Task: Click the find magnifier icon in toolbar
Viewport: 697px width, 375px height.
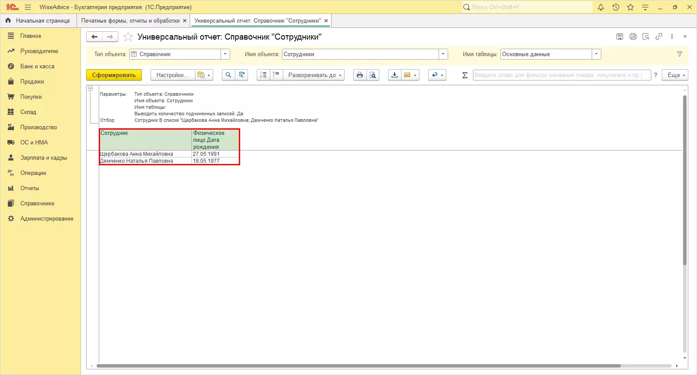Action: click(x=228, y=75)
